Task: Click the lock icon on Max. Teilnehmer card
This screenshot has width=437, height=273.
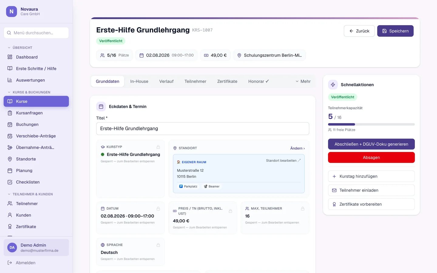Action: coord(303,208)
